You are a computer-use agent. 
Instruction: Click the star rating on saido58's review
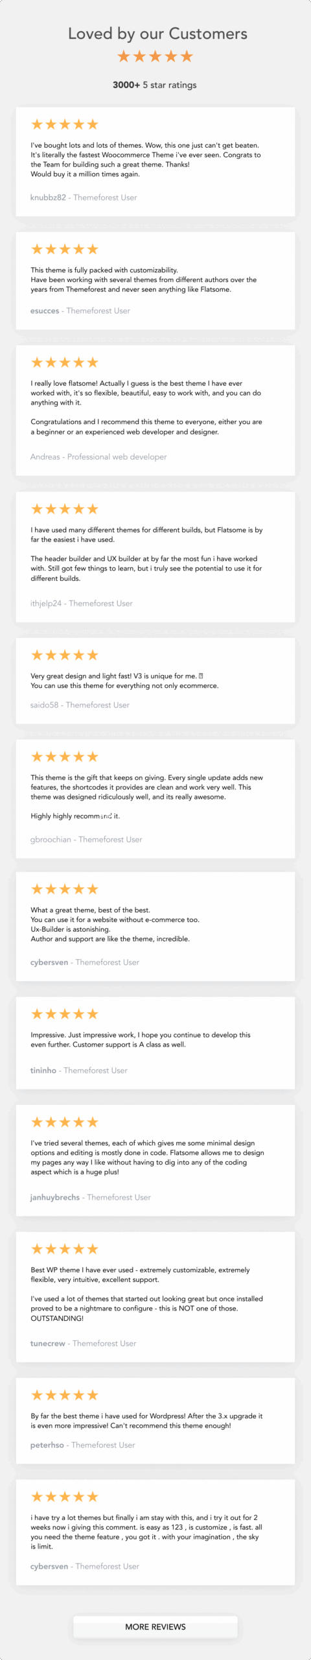[x=65, y=655]
